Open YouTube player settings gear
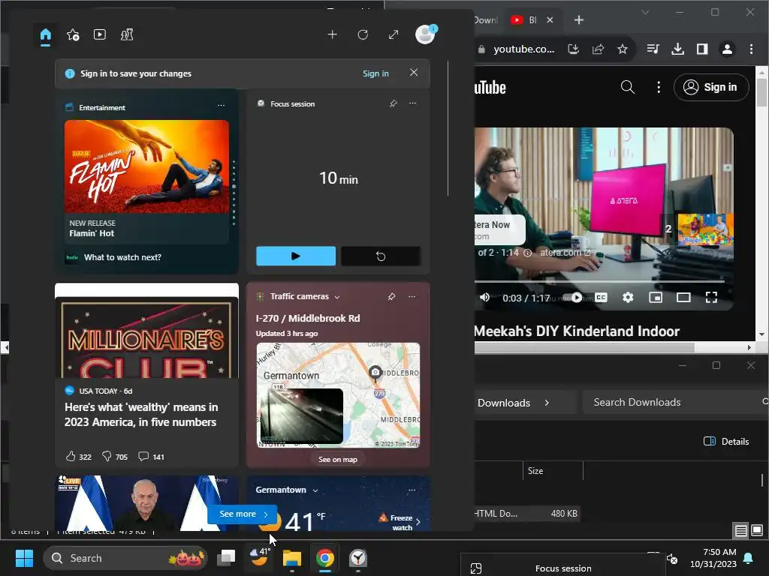Viewport: 769px width, 576px height. click(628, 297)
